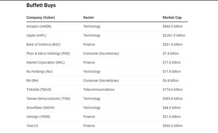Click the Market Cap column header

pyautogui.click(x=172, y=18)
